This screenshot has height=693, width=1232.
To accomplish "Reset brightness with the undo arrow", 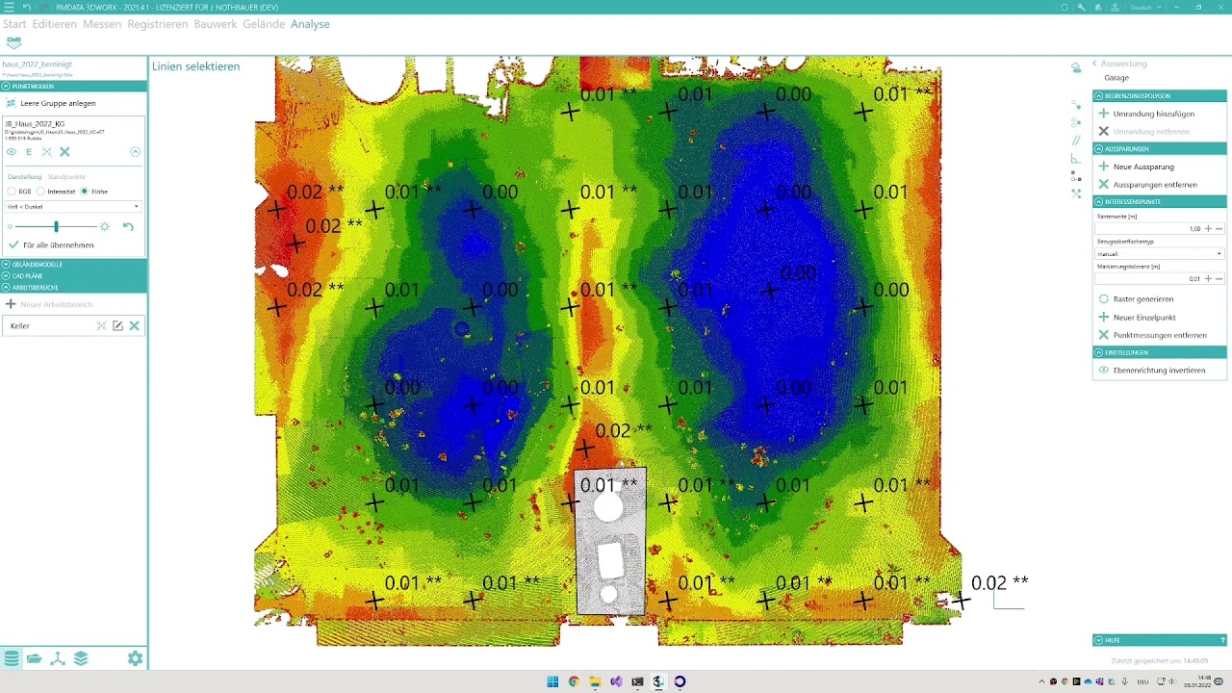I will (128, 227).
